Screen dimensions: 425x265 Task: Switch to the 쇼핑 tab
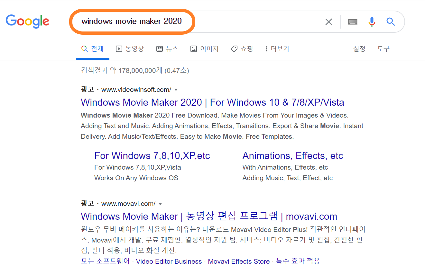(242, 49)
